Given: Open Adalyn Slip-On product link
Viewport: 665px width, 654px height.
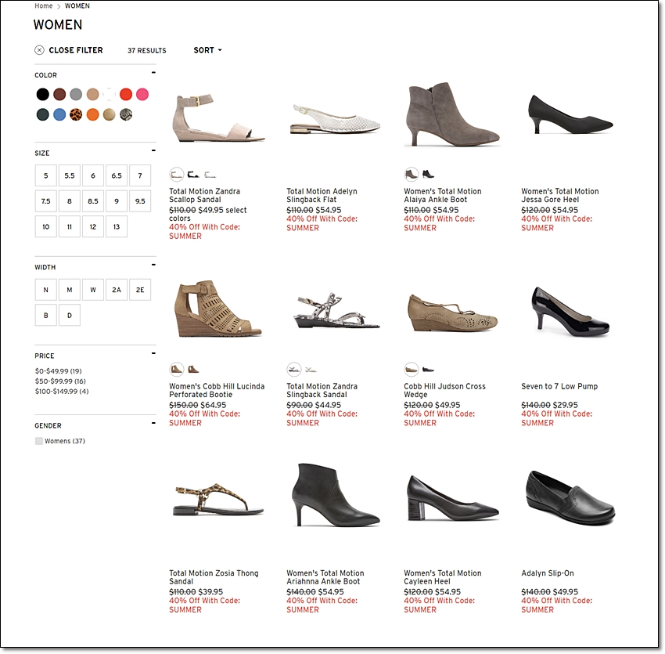Looking at the screenshot, I should point(548,573).
